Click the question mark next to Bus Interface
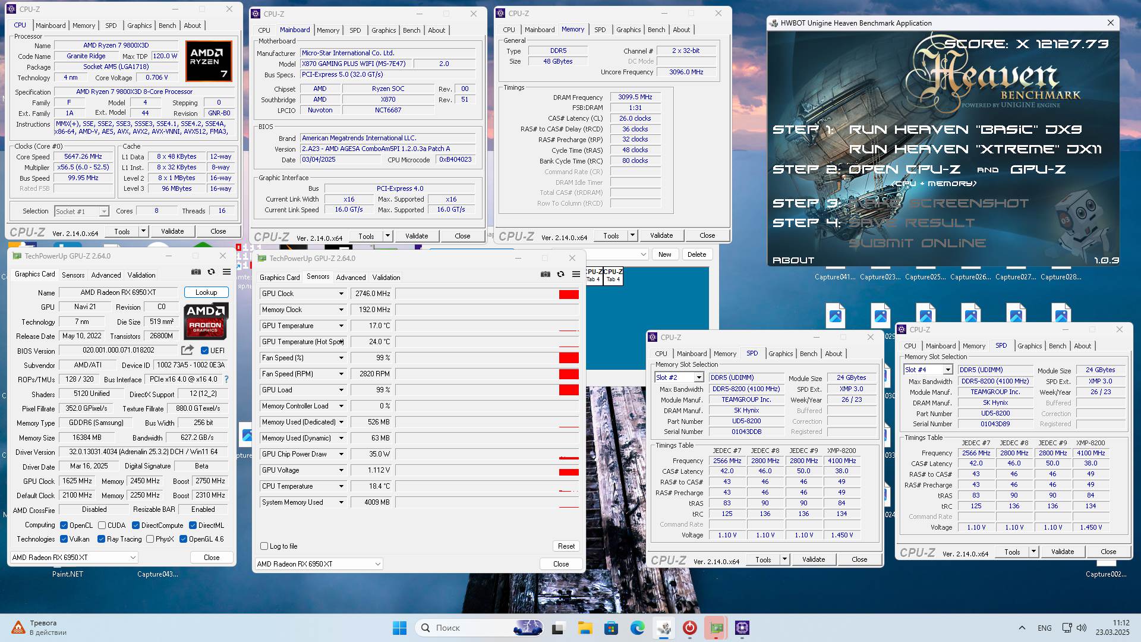 (226, 379)
